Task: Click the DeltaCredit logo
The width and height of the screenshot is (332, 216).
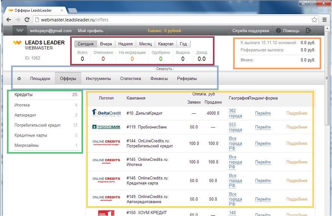Action: click(106, 113)
